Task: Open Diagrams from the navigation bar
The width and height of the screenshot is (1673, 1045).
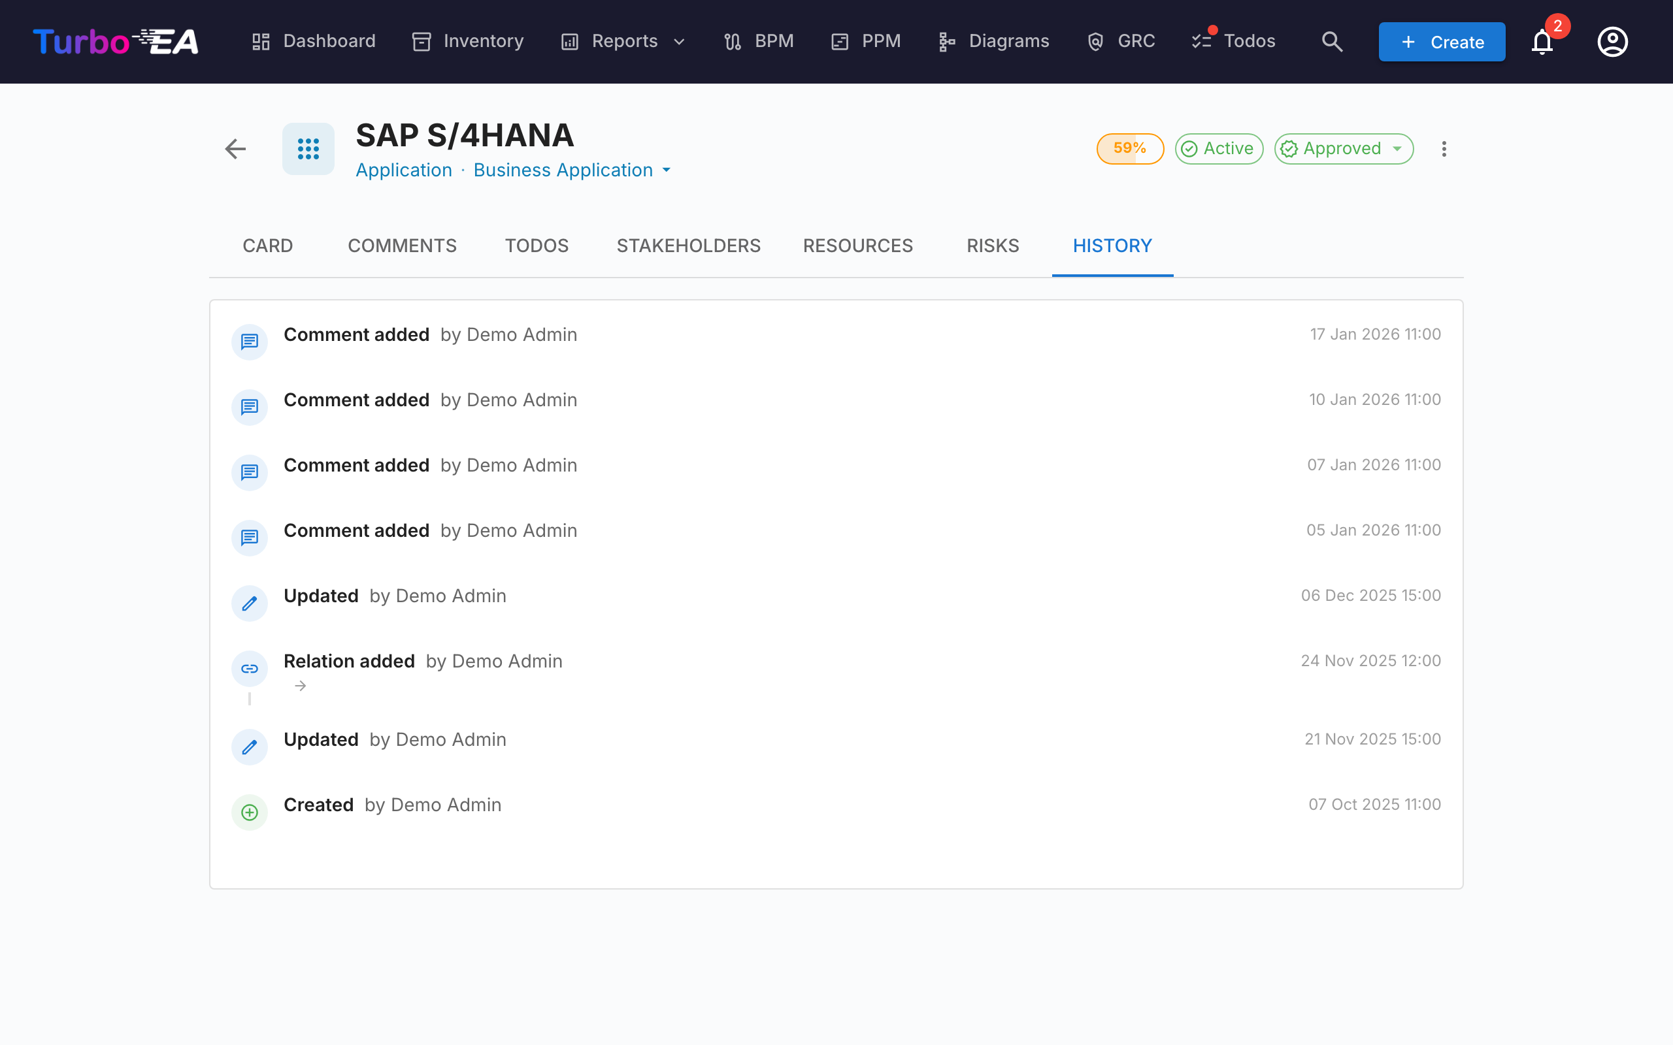Action: click(993, 41)
